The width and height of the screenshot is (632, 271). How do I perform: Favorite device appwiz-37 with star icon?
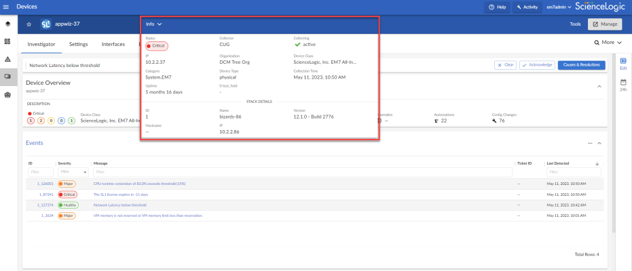(x=29, y=24)
